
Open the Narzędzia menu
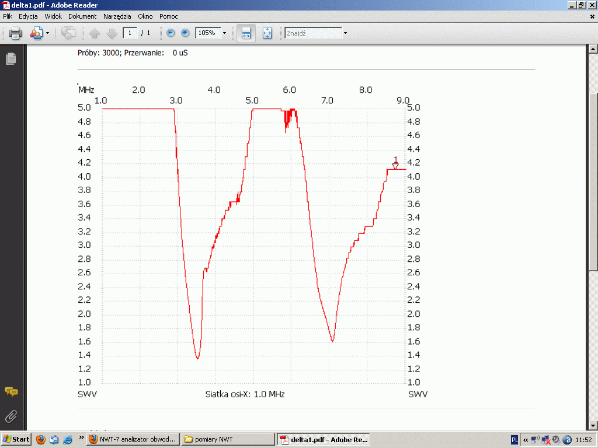[117, 16]
